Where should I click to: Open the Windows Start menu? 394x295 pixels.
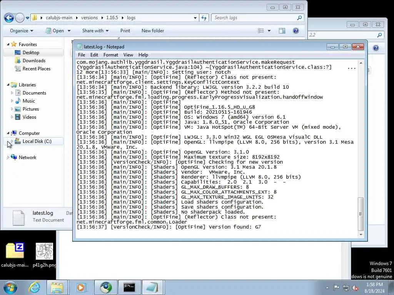[x=10, y=287]
